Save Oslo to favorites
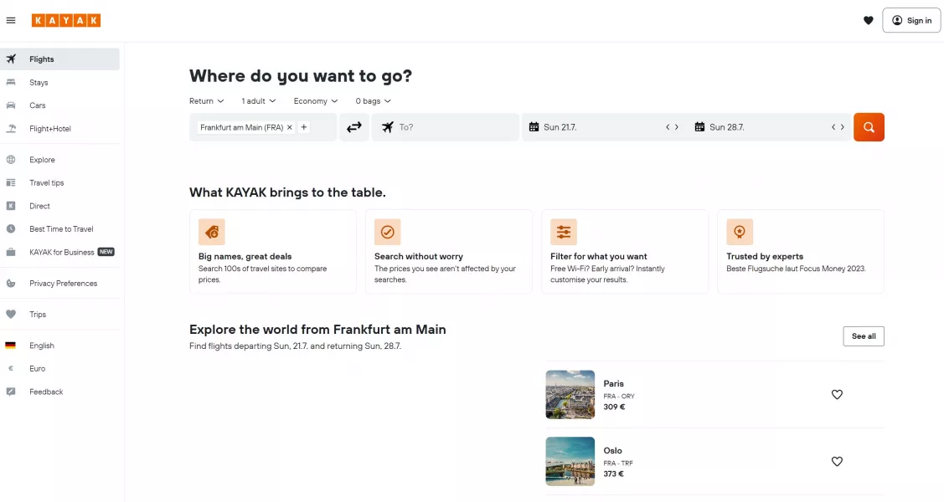This screenshot has height=502, width=944. (x=837, y=462)
